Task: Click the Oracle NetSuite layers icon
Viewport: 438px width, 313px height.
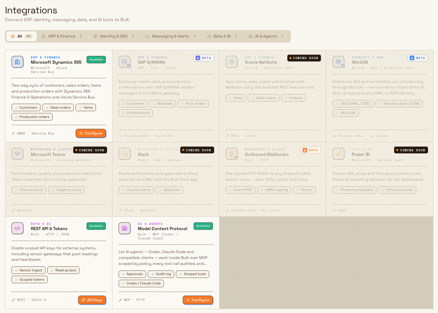Action: click(232, 62)
